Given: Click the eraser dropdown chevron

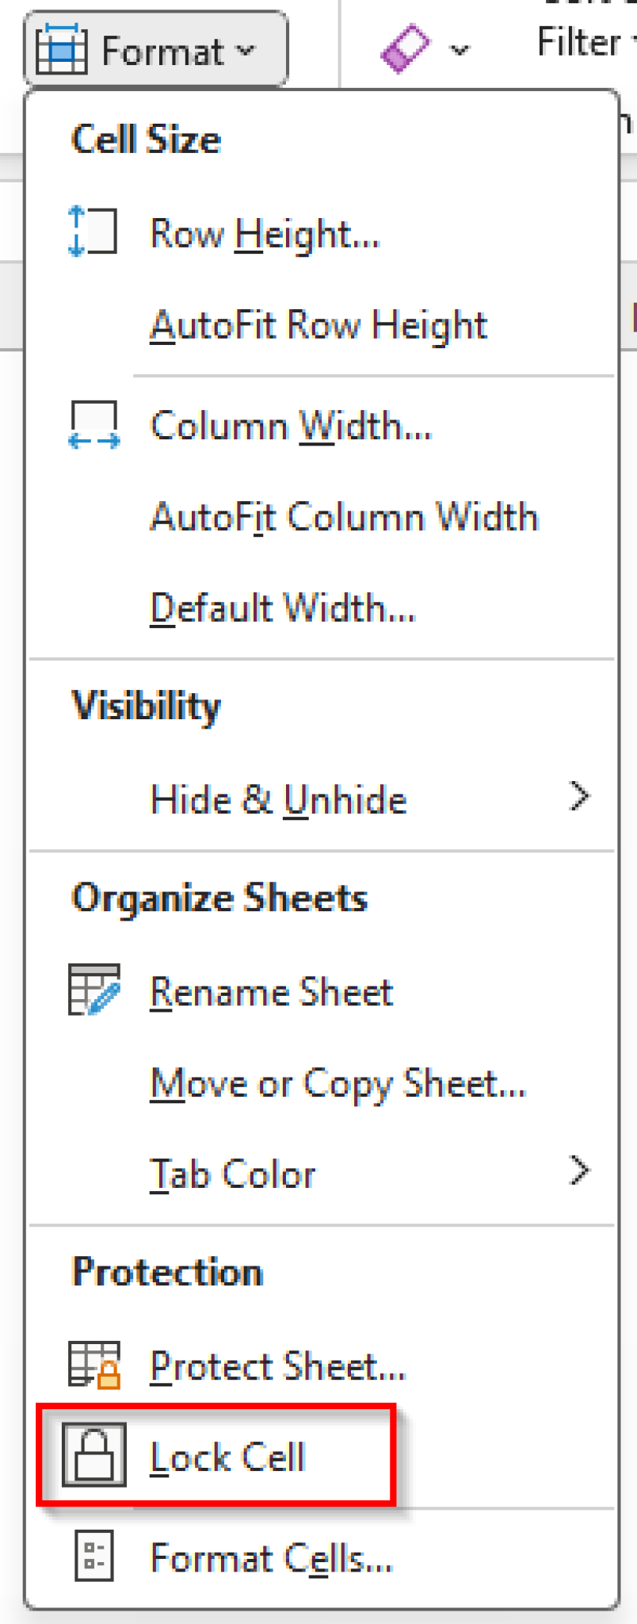Looking at the screenshot, I should click(x=460, y=49).
